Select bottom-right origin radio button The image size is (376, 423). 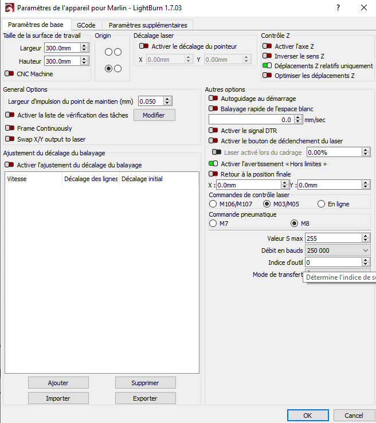coord(118,69)
